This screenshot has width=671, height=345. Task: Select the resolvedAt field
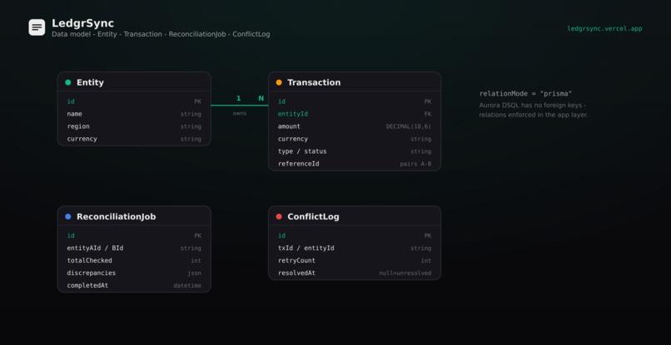pyautogui.click(x=355, y=273)
